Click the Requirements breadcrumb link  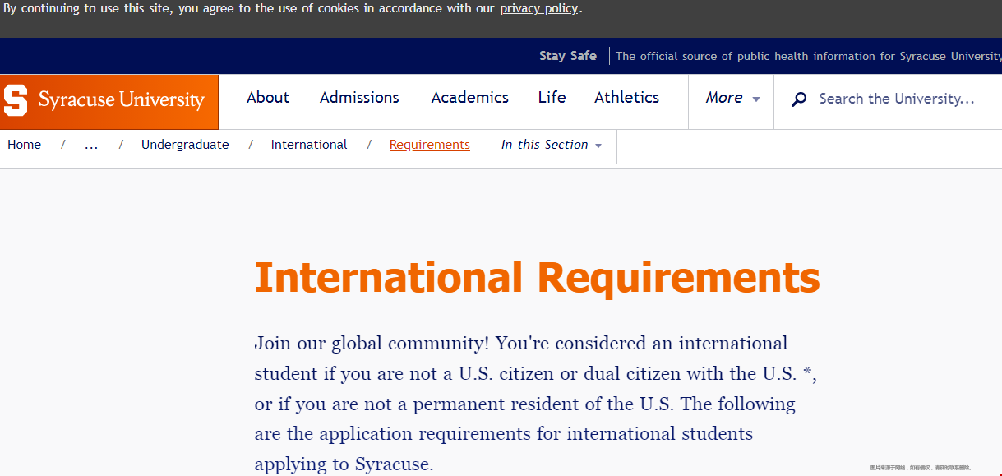[430, 145]
